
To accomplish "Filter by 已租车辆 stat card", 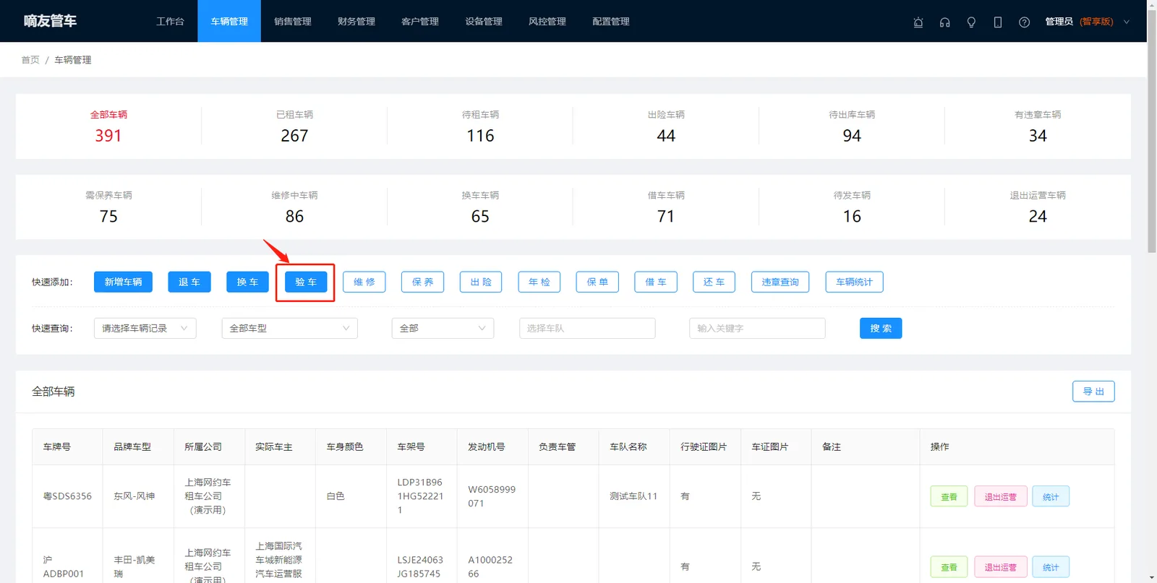I will point(294,127).
